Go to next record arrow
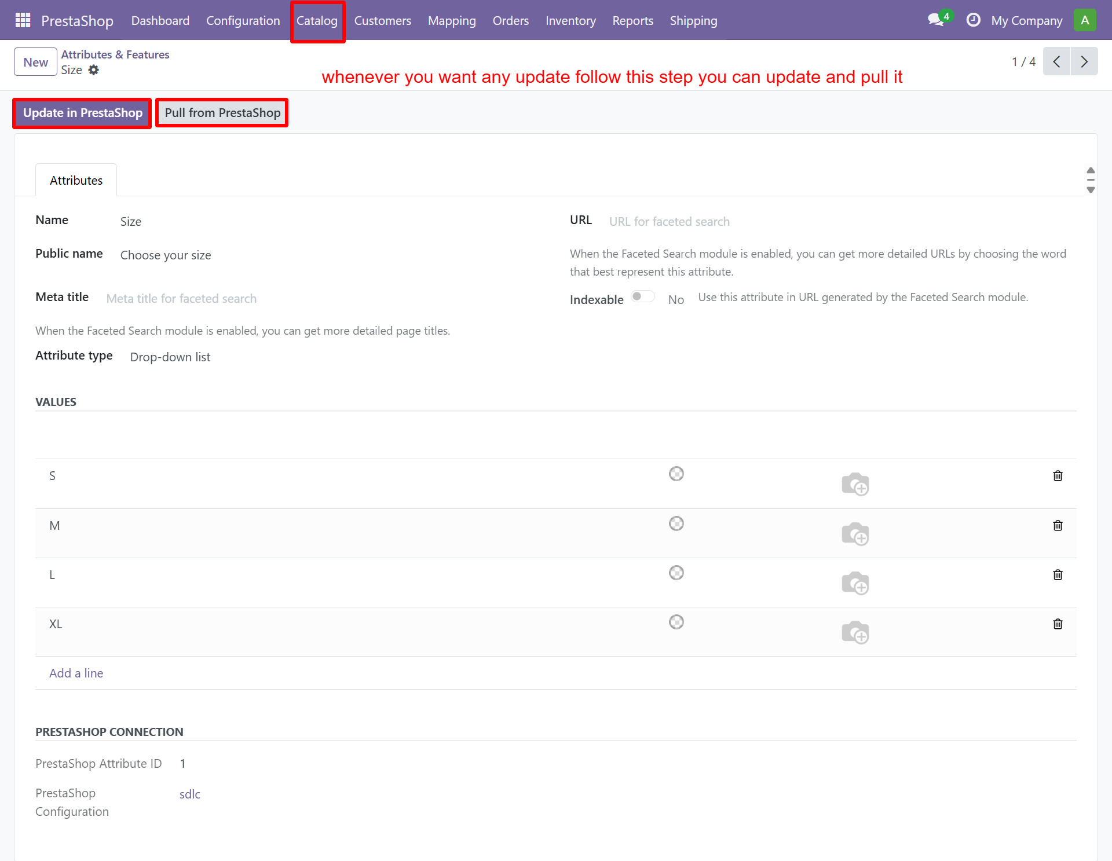 pos(1084,62)
